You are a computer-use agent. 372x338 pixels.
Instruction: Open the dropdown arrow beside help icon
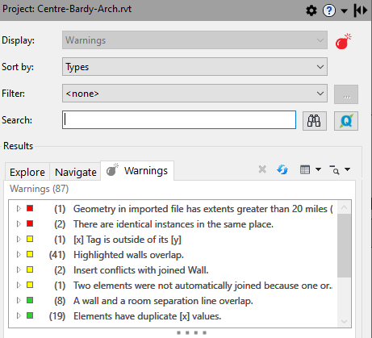pyautogui.click(x=344, y=10)
